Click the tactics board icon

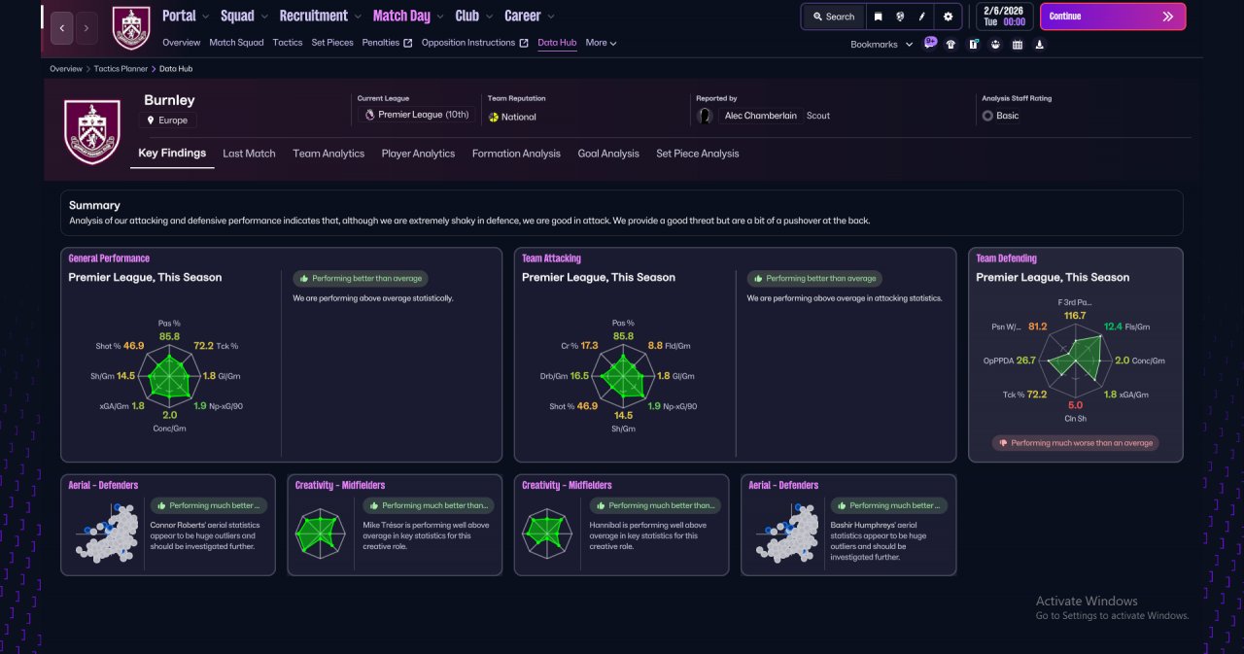973,44
